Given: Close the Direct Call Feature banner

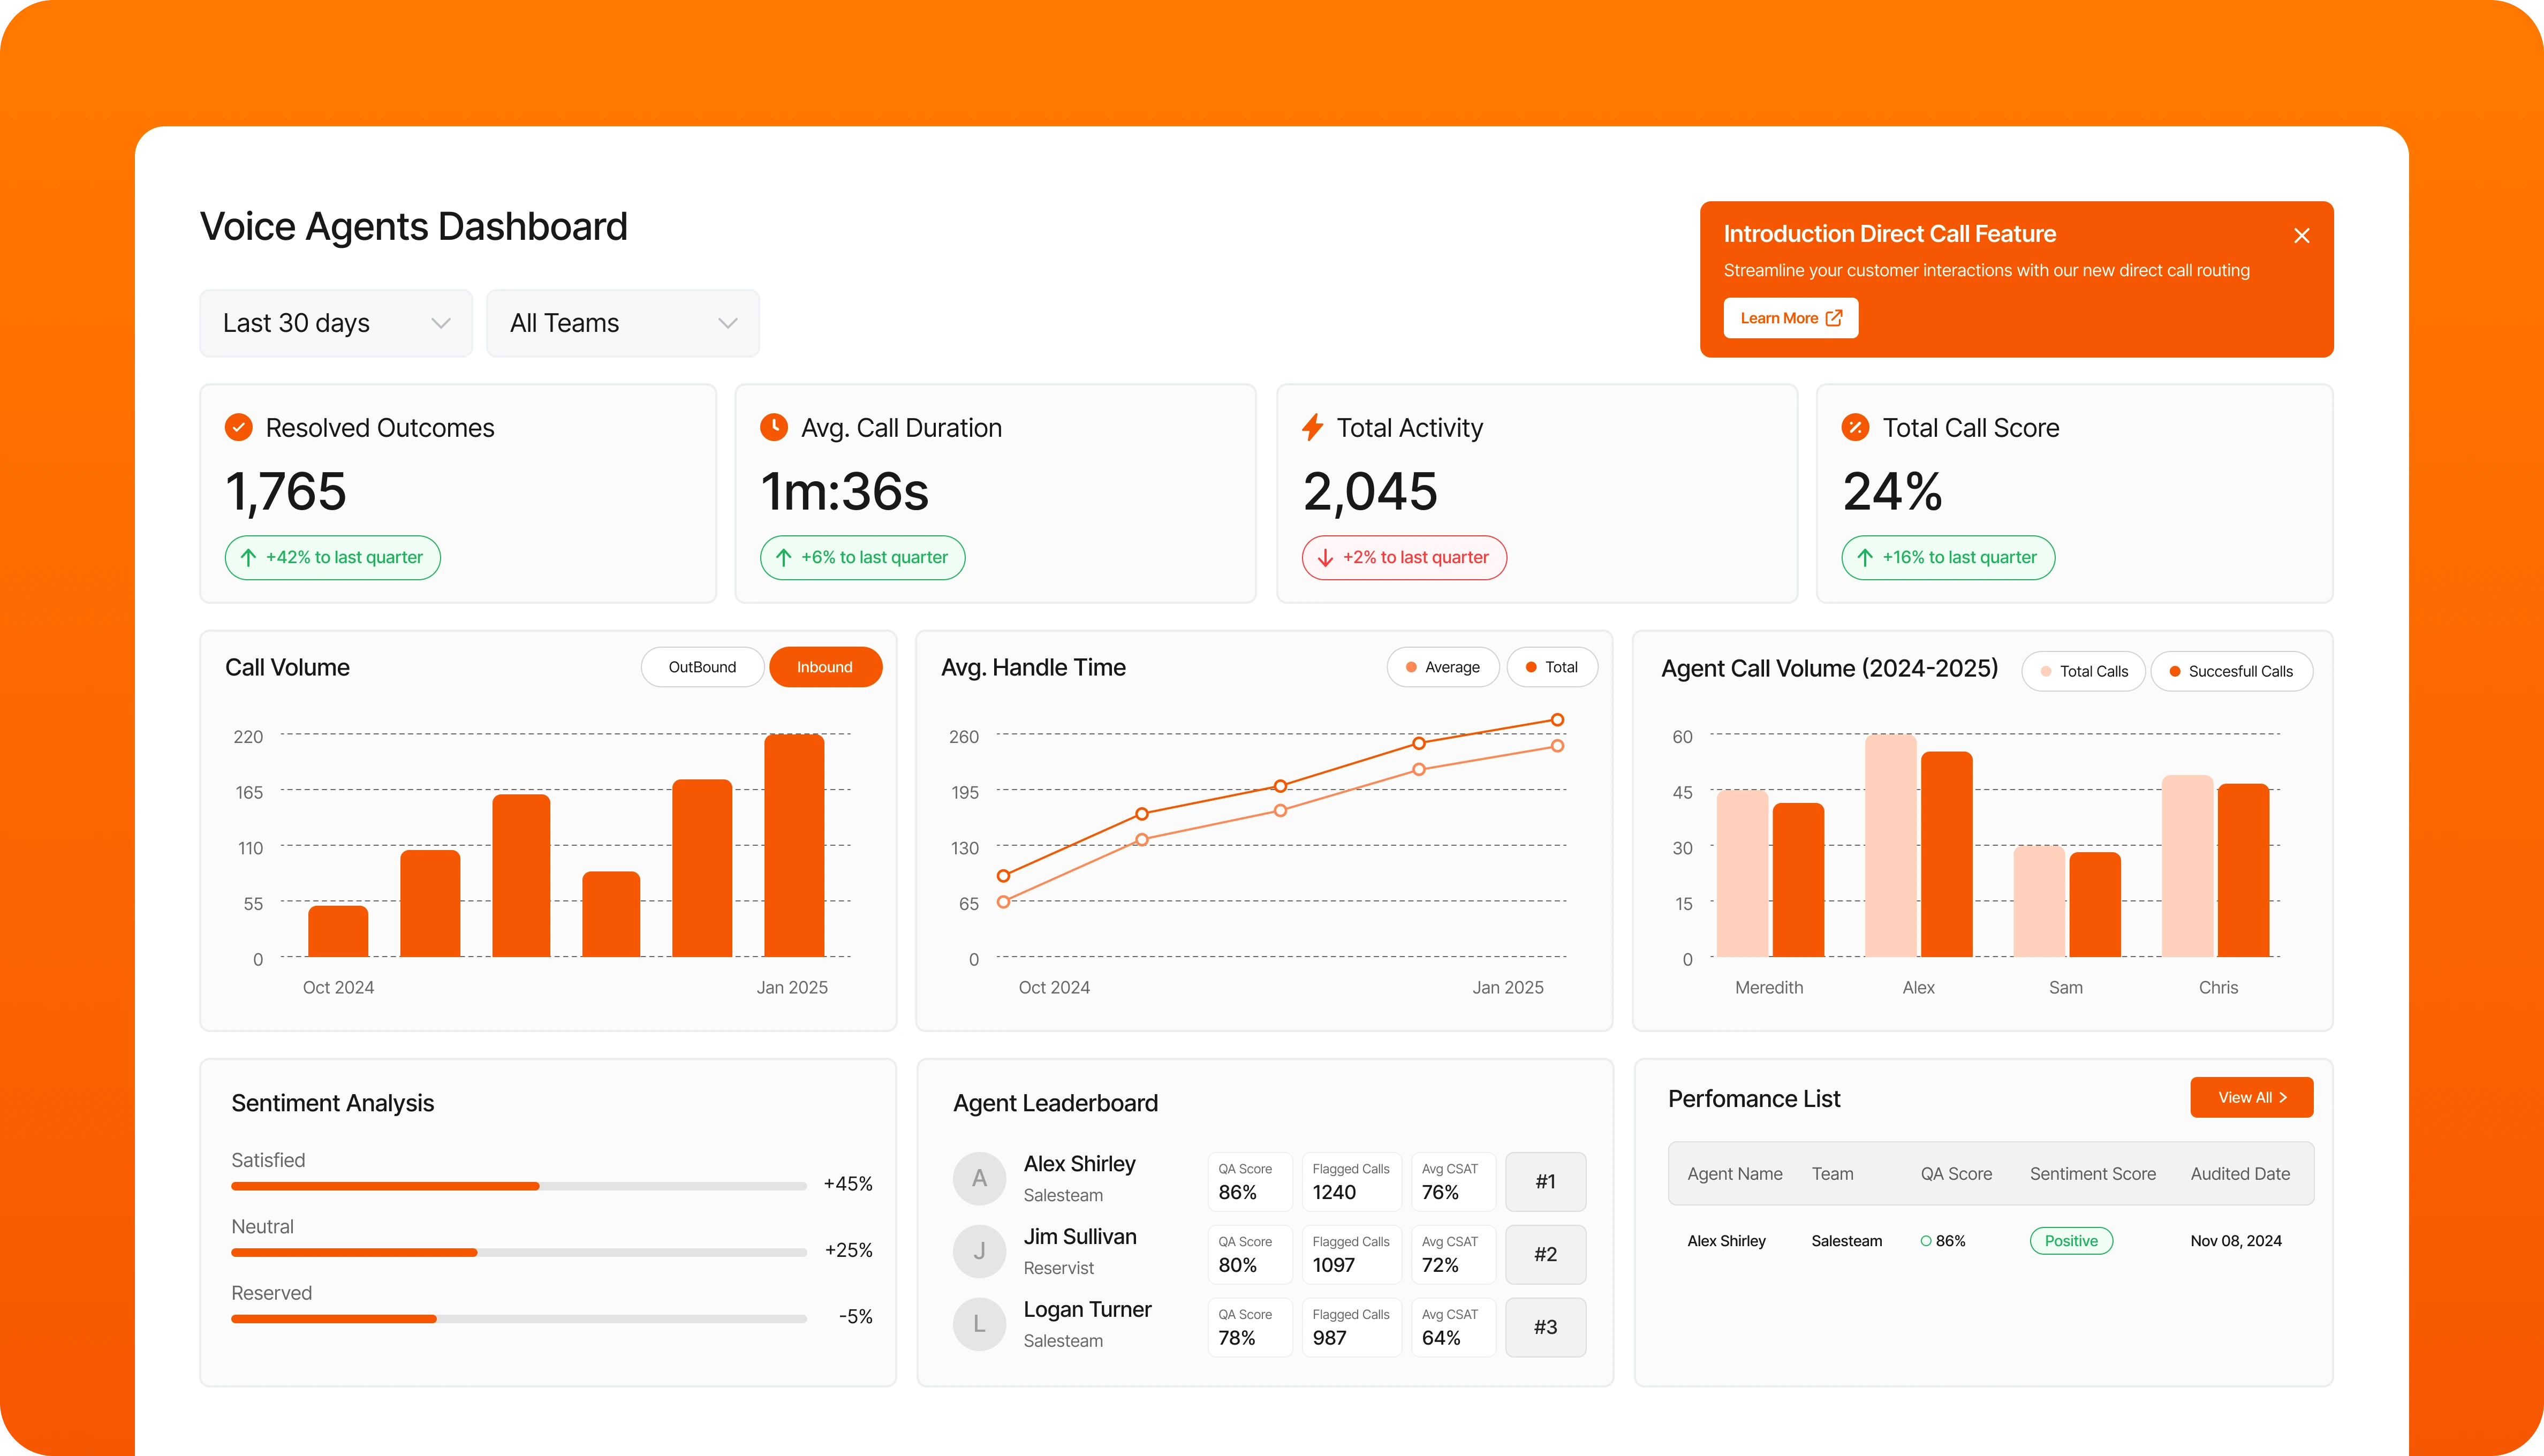Looking at the screenshot, I should click(2301, 236).
